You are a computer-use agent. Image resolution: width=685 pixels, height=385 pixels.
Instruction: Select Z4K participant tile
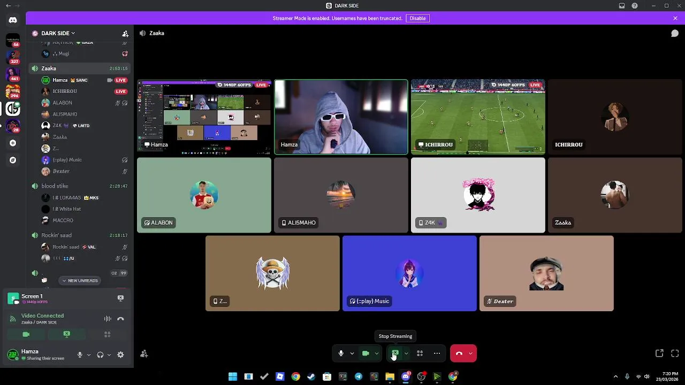point(478,195)
